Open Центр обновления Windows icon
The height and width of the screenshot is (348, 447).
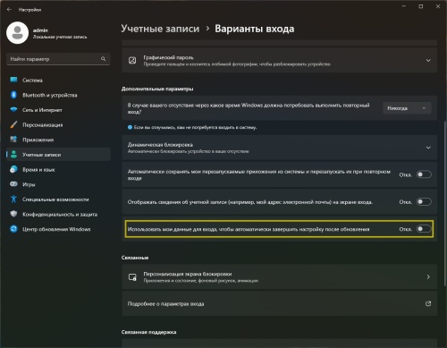coord(13,229)
